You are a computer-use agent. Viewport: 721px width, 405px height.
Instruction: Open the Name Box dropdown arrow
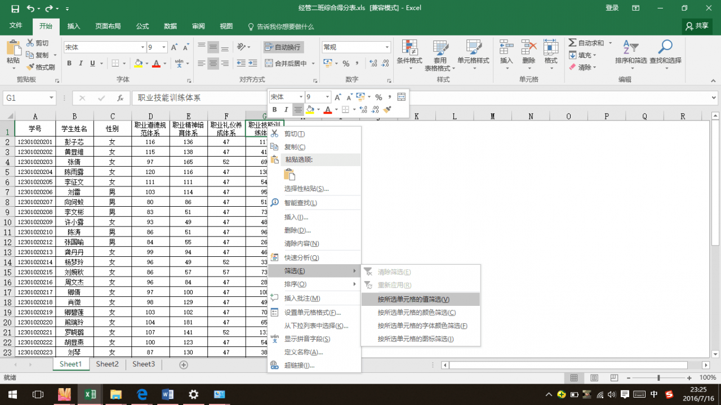(51, 98)
